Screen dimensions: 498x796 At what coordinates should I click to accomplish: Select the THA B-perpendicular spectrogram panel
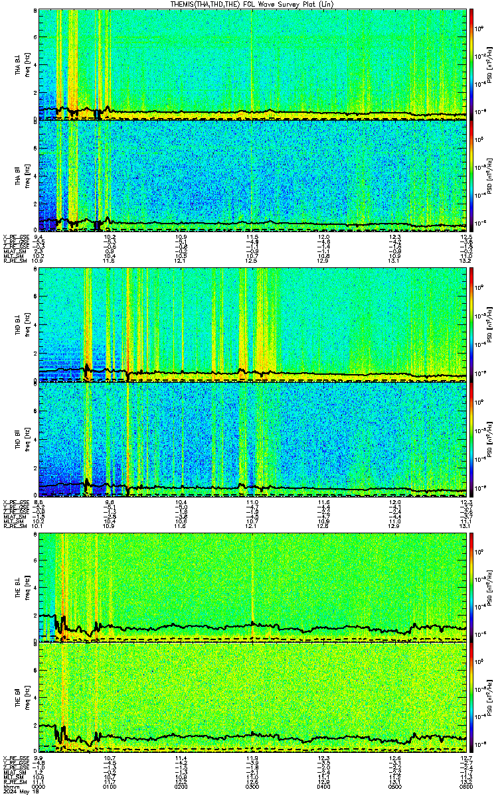pyautogui.click(x=252, y=65)
